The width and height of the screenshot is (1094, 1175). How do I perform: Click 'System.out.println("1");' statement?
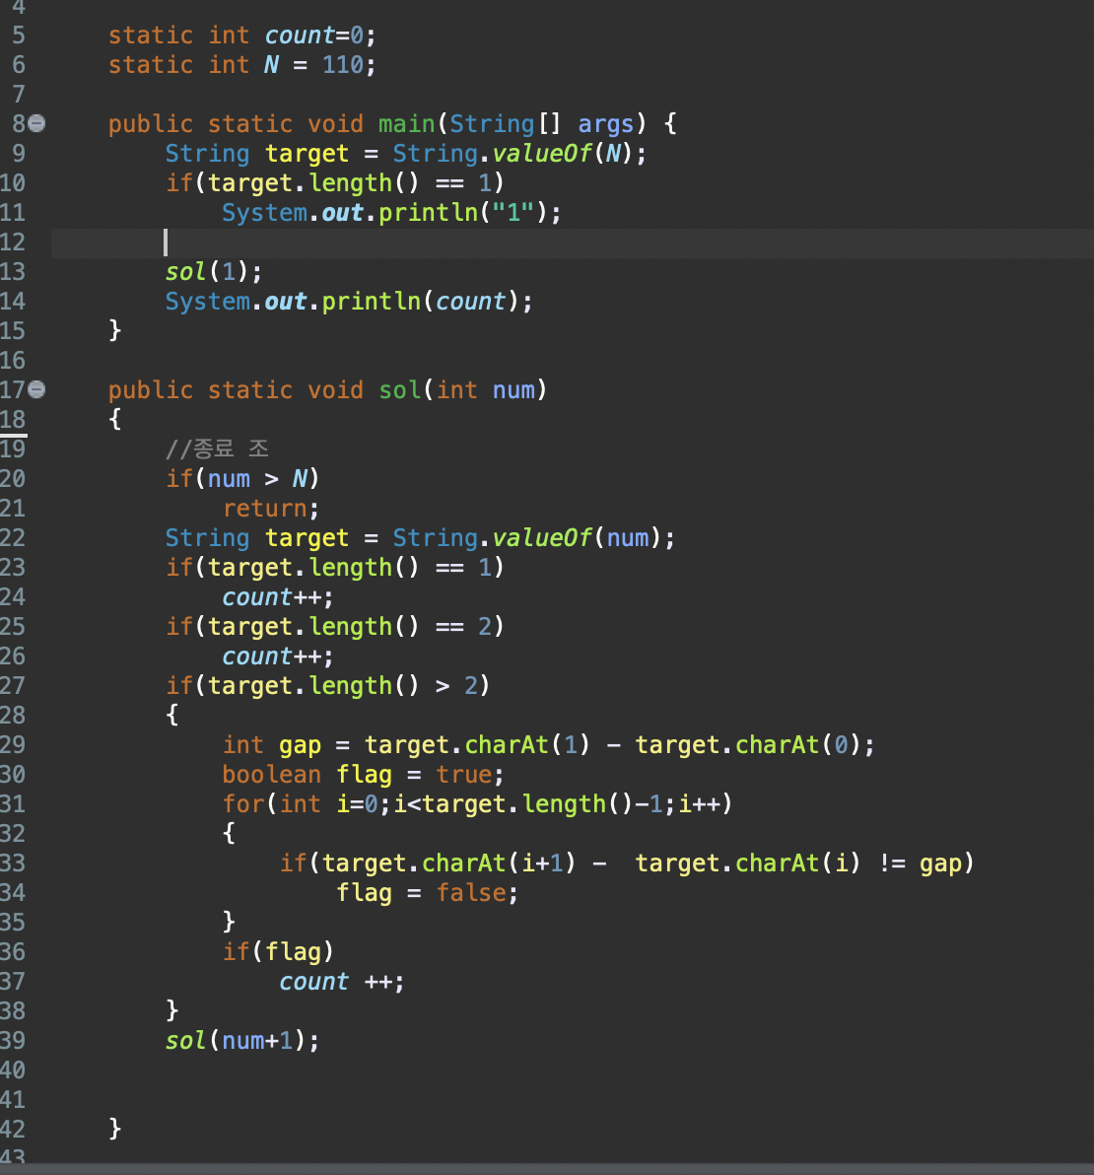391,213
